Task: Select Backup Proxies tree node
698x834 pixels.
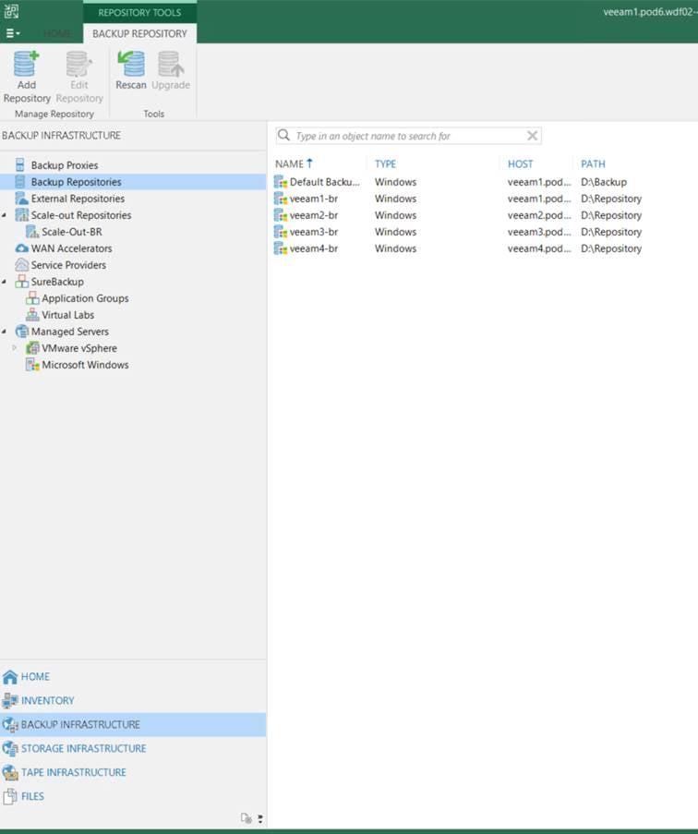Action: click(65, 165)
